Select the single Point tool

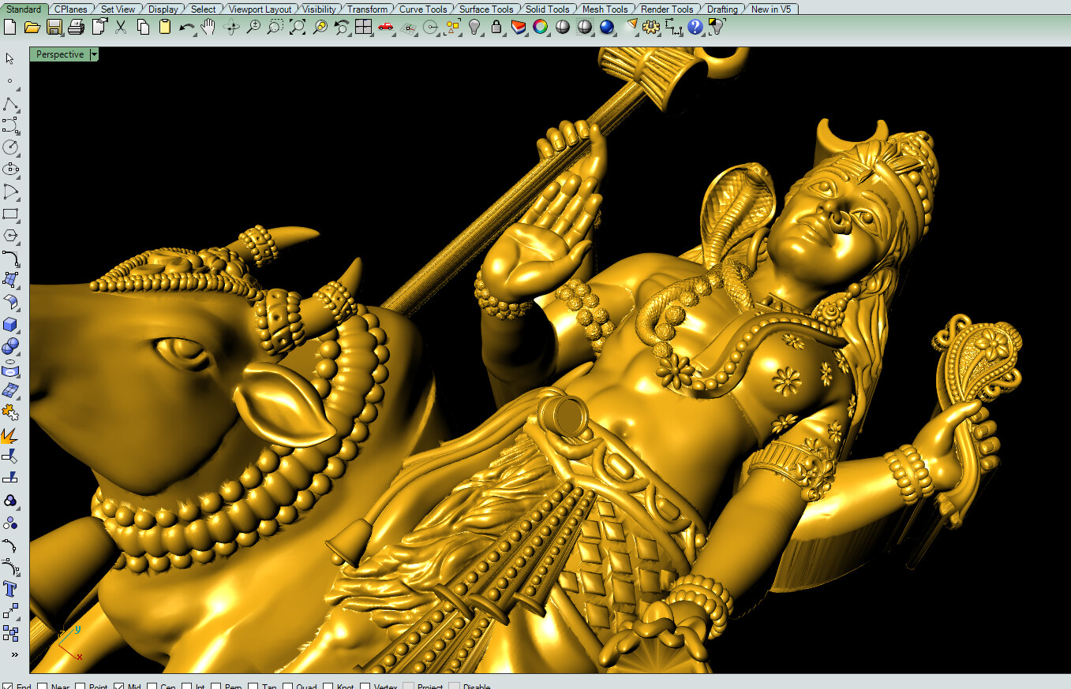point(10,80)
